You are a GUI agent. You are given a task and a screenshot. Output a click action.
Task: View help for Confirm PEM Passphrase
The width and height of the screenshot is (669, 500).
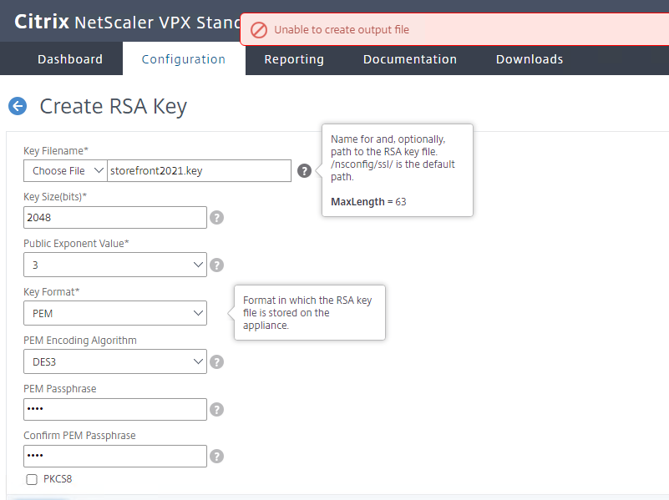coord(216,456)
